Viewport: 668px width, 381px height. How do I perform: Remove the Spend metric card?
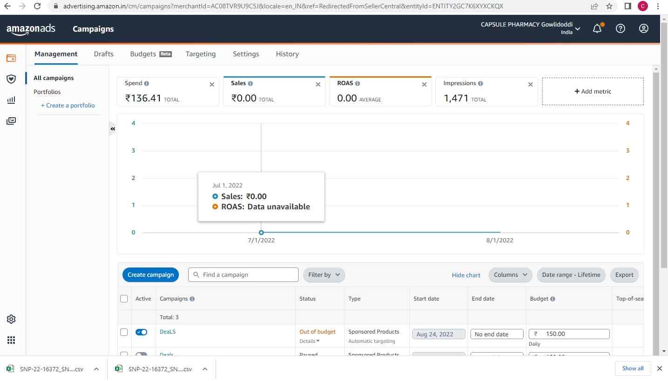(211, 84)
